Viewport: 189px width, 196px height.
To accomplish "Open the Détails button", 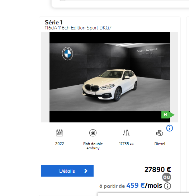I will tap(67, 171).
